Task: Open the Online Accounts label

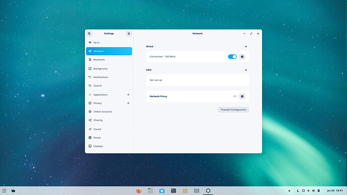Action: 103,112
